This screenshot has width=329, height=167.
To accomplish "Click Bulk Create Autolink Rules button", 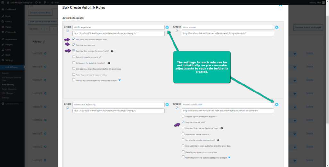I will (x=43, y=22).
